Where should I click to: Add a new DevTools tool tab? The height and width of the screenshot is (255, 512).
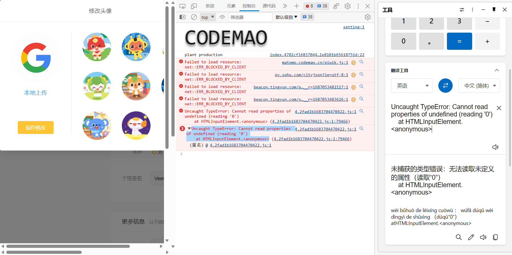click(x=296, y=6)
